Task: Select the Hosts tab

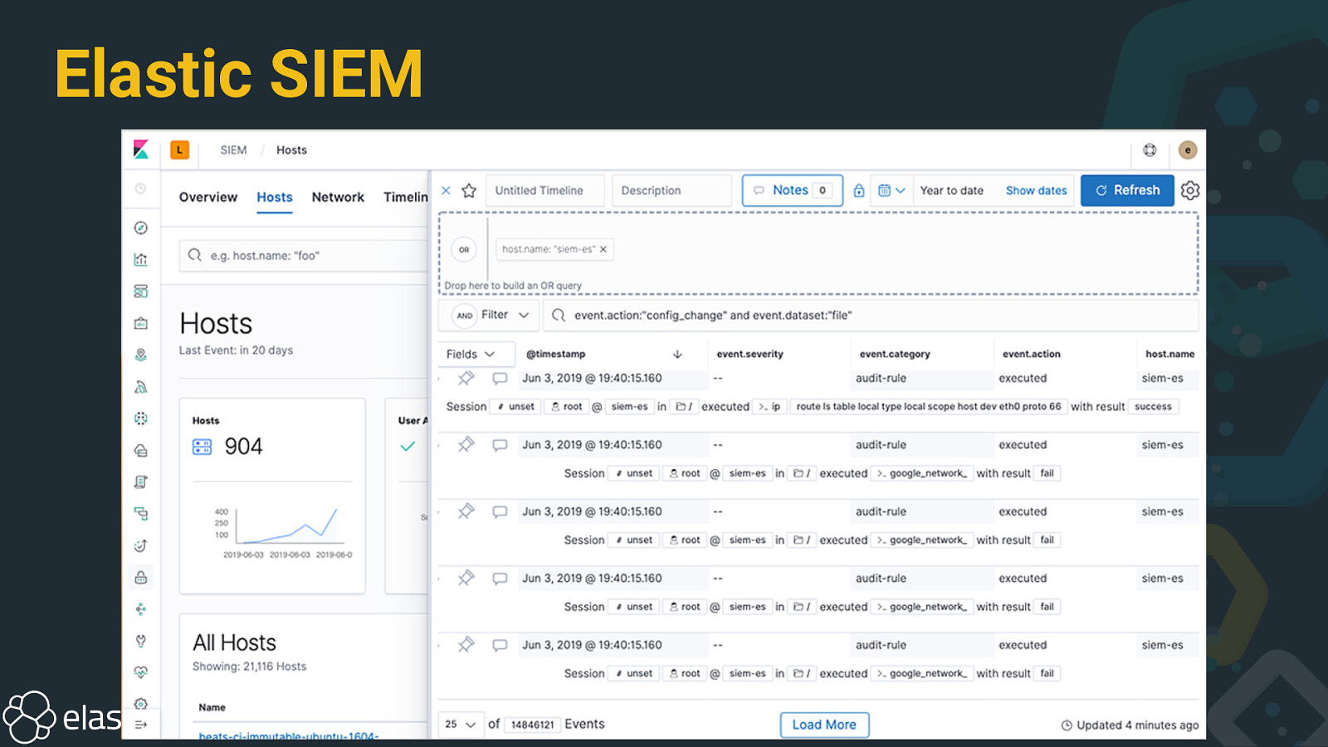Action: [x=275, y=198]
